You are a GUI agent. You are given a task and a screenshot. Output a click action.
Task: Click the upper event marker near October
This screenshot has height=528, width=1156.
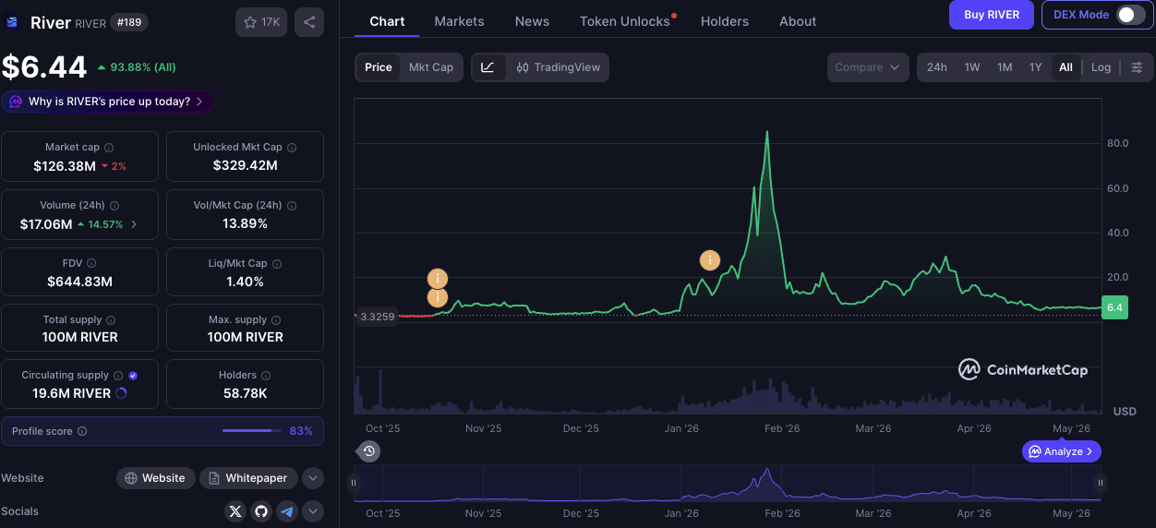[438, 279]
